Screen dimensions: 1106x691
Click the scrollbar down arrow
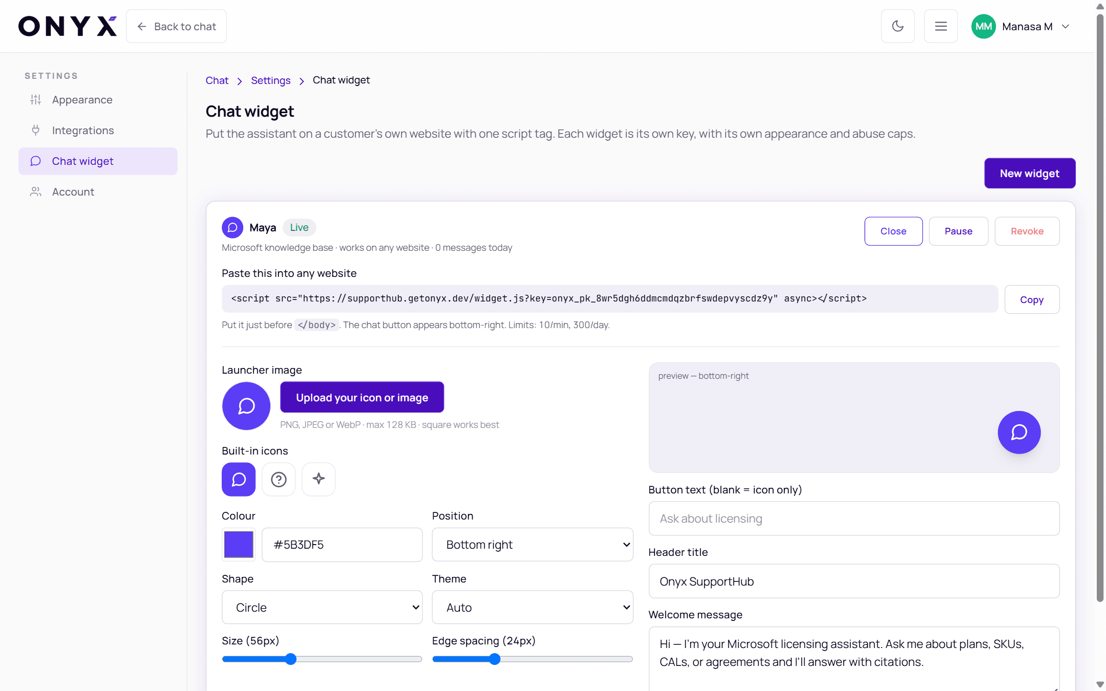click(1100, 685)
